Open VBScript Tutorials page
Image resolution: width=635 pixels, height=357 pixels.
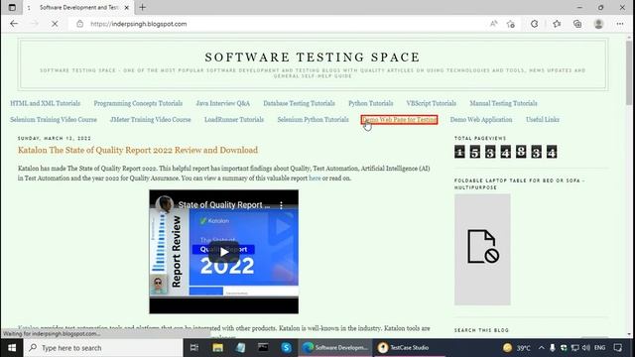(432, 103)
